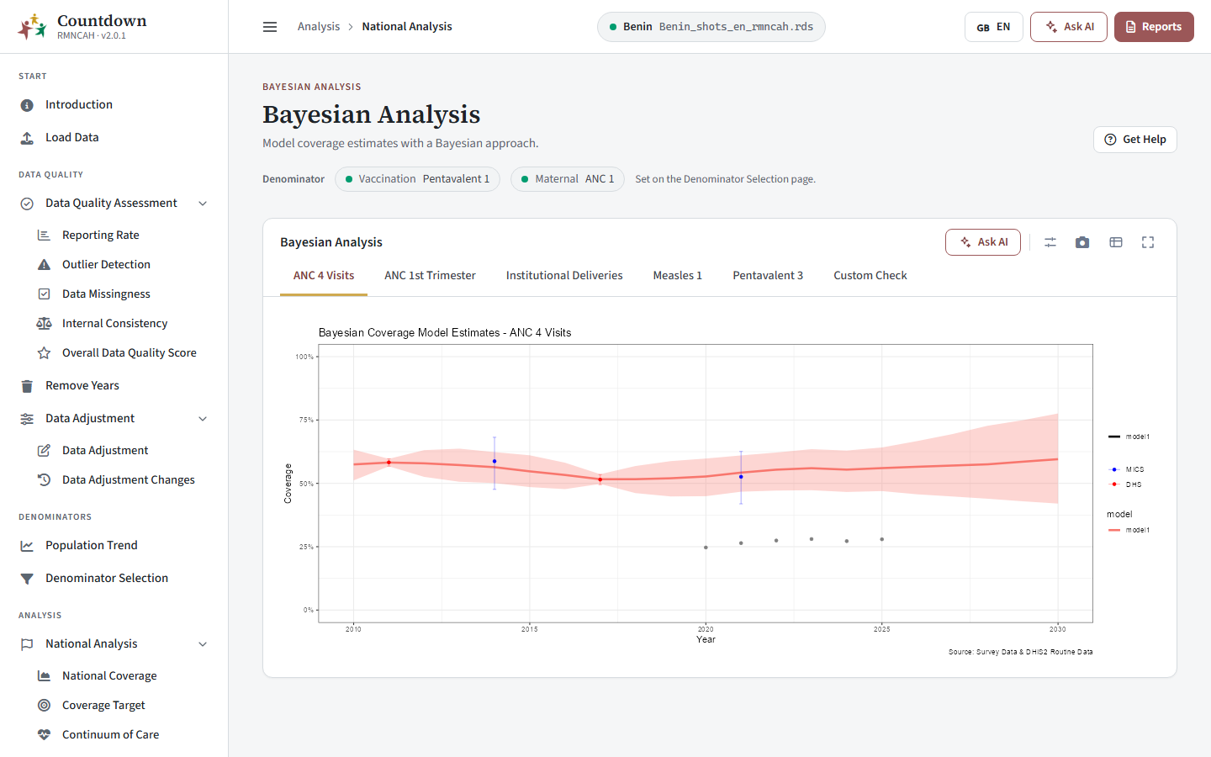Viewport: 1211px width, 757px height.
Task: Switch to Institutional Deliveries tab
Action: tap(564, 276)
